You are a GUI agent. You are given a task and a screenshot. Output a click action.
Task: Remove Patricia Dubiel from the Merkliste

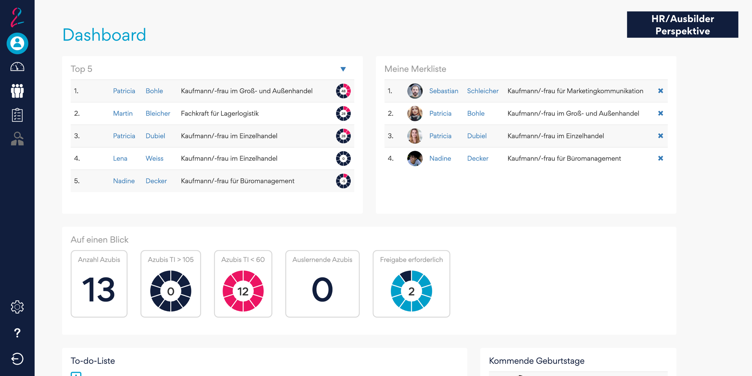coord(661,136)
